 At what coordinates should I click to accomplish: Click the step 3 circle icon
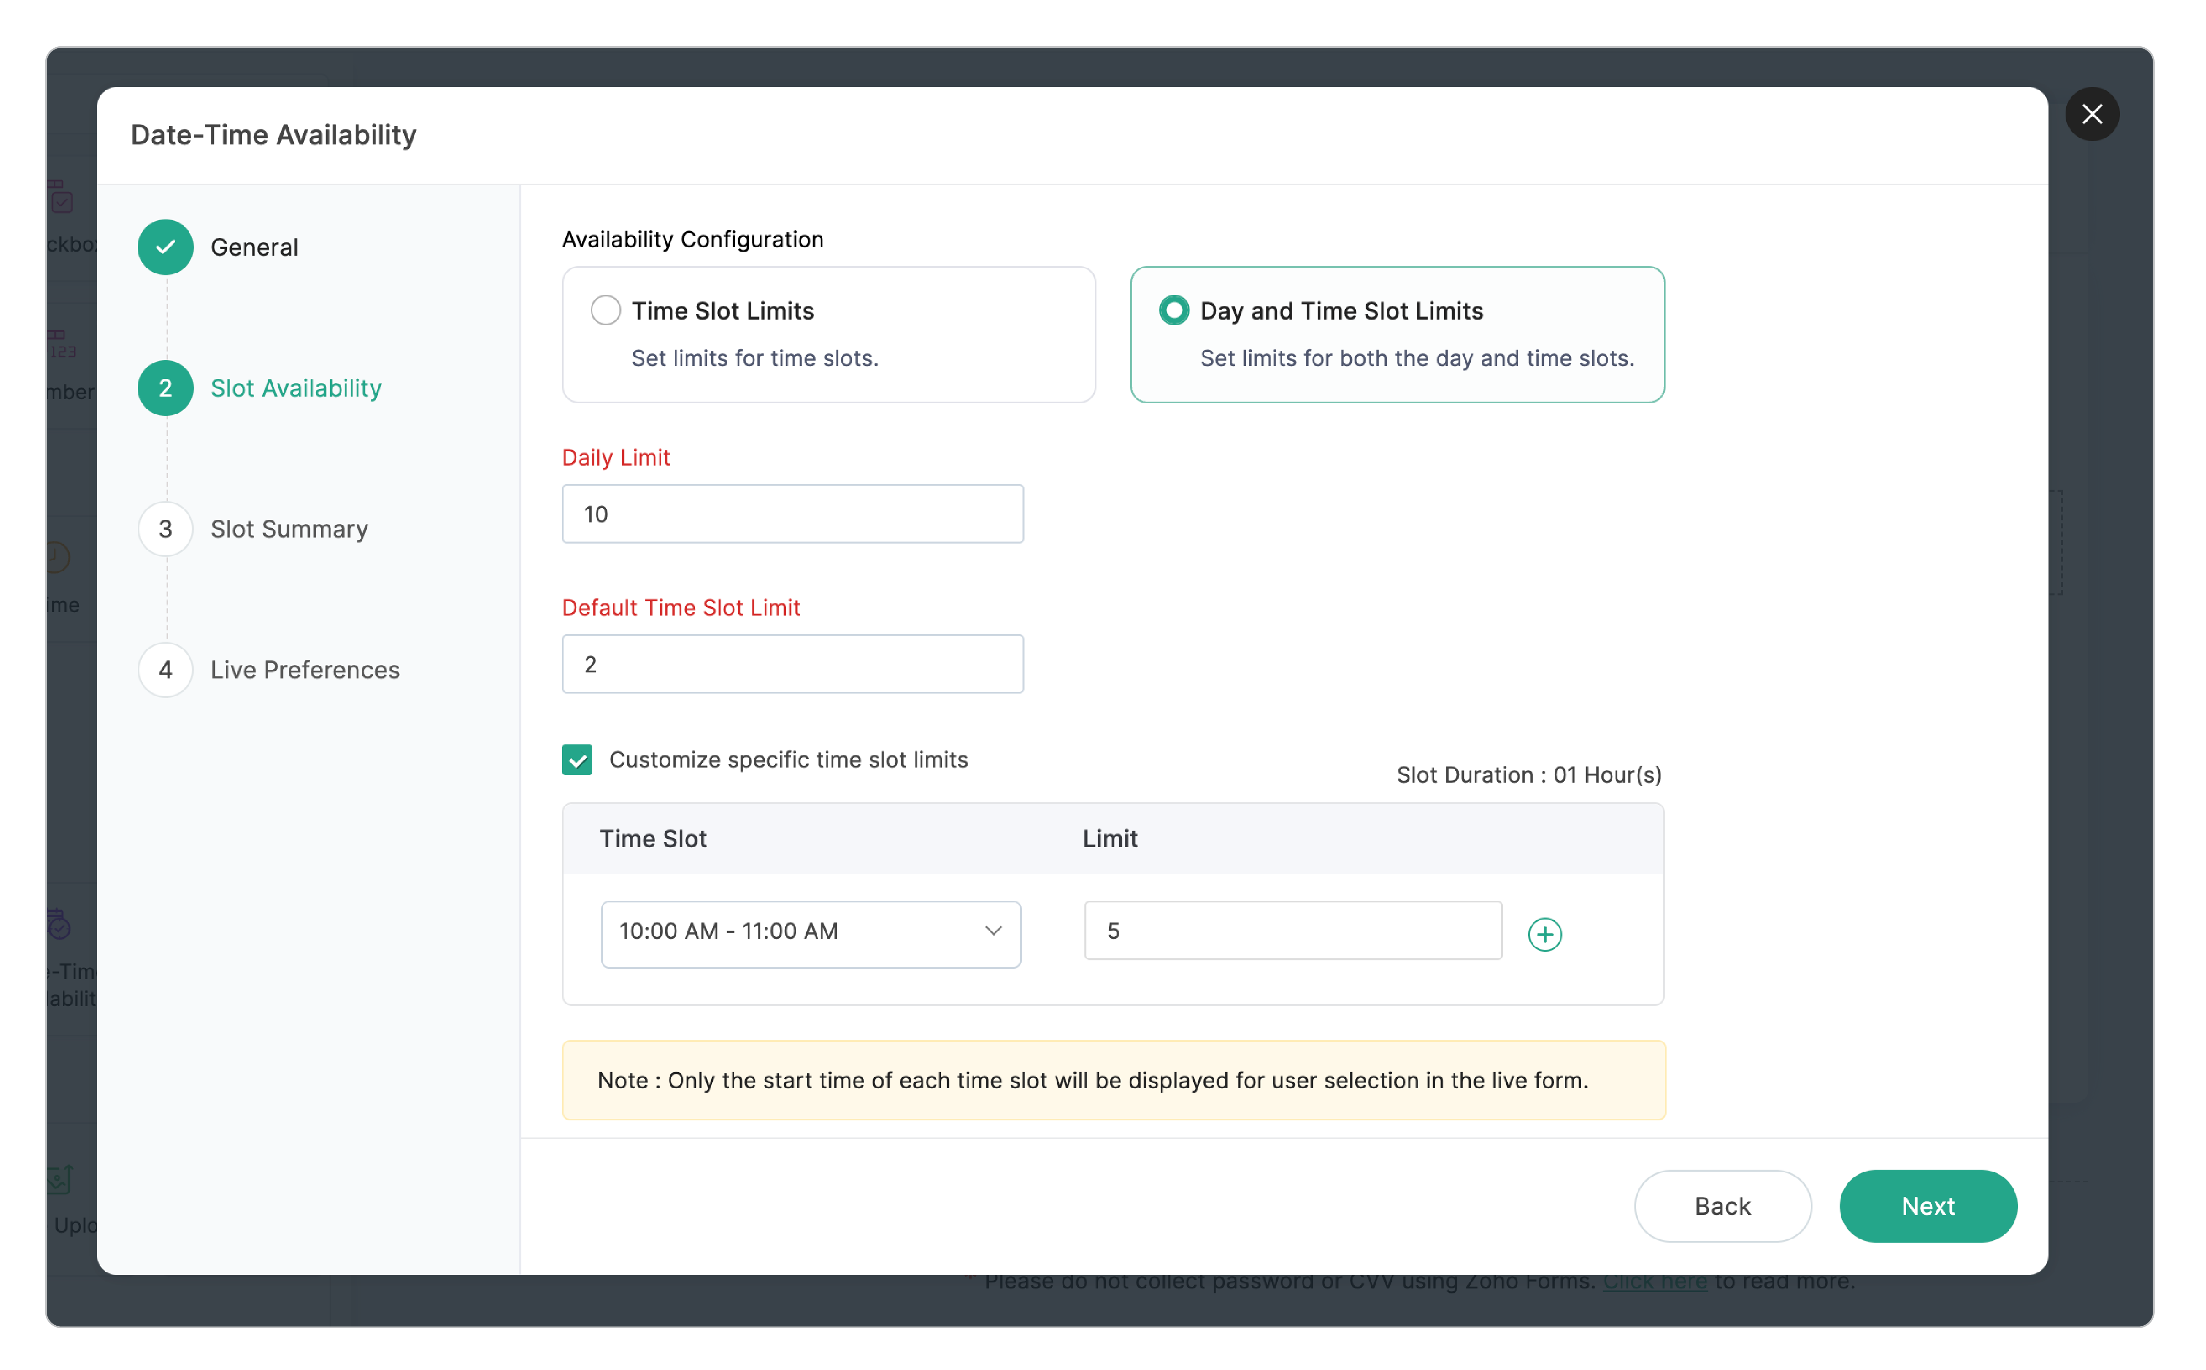click(x=166, y=529)
